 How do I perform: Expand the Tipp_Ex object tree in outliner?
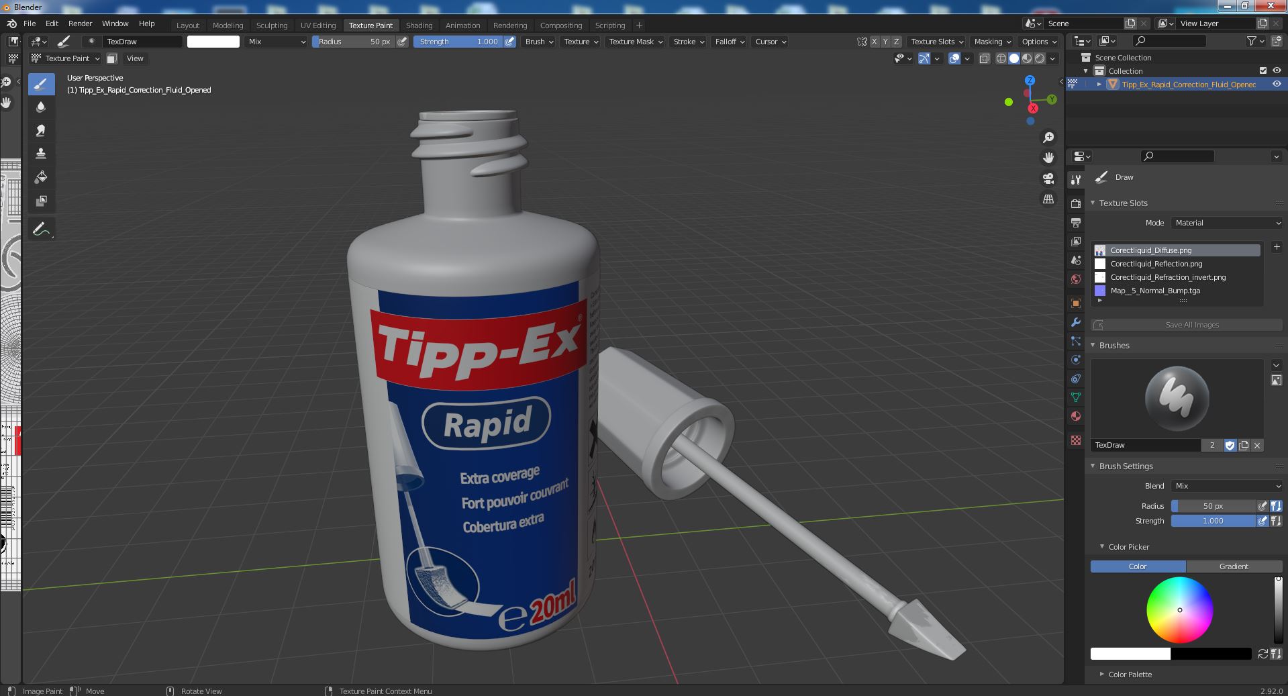coord(1099,84)
